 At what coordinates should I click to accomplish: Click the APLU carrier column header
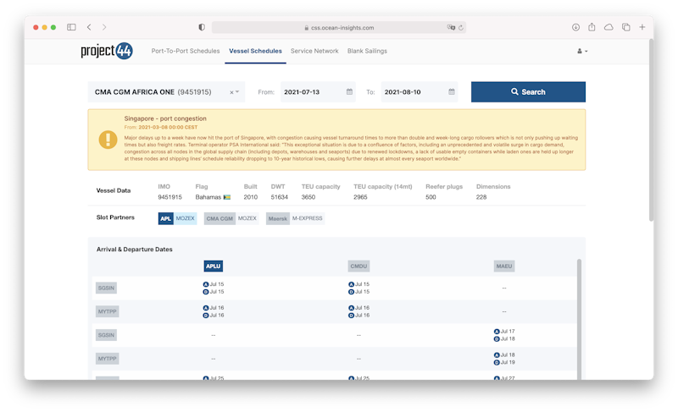pos(213,266)
